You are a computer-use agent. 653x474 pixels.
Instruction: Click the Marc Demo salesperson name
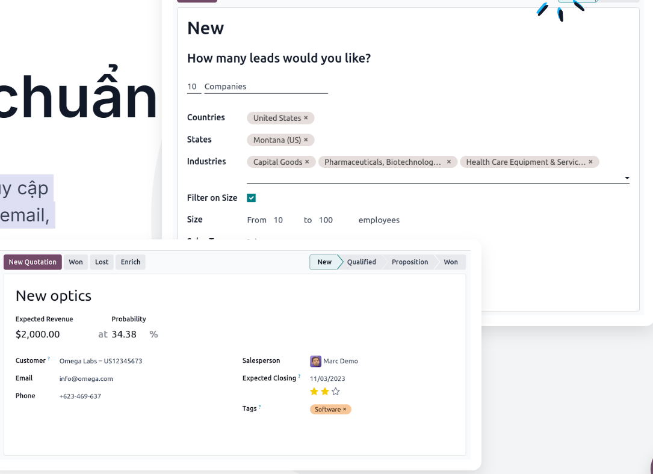click(341, 362)
